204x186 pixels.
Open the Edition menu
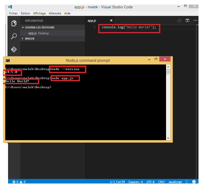point(25,13)
